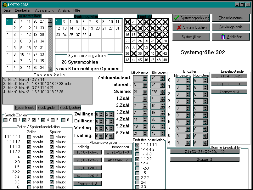Screen dimensions: 253x190
Task: Click the Gewinngarantie button
Action: click(231, 27)
